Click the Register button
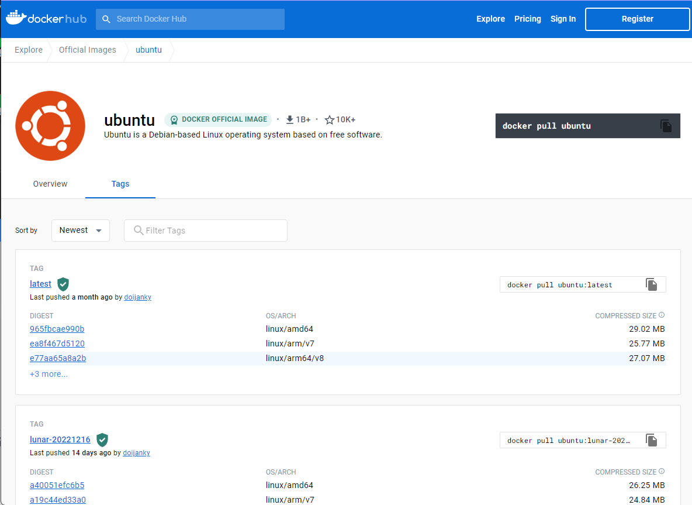Screen dimensions: 692x505 pyautogui.click(x=637, y=19)
